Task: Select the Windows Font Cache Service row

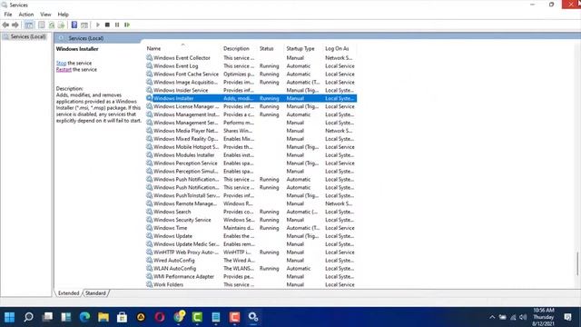Action: pos(251,74)
